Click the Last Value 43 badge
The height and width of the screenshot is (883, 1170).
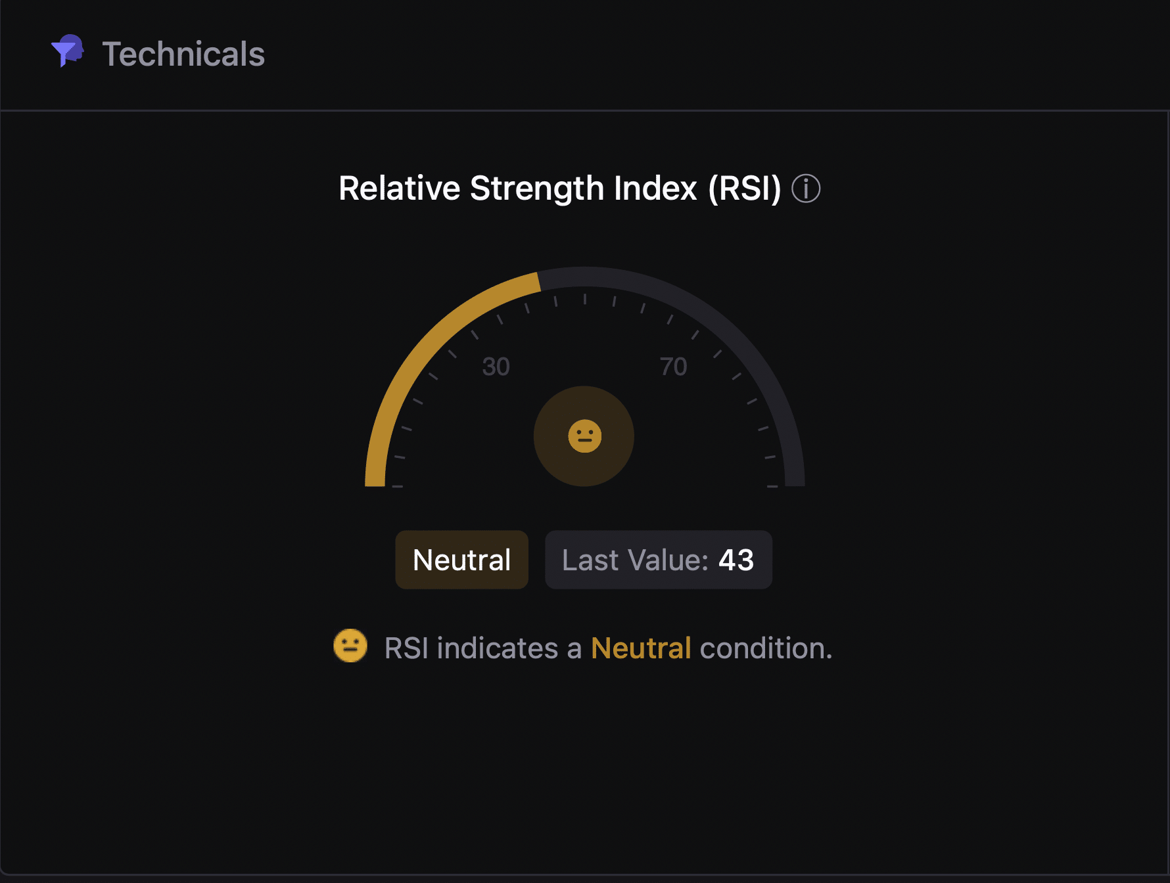click(x=658, y=560)
